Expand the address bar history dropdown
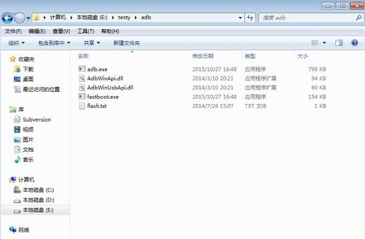The image size is (365, 239). [x=240, y=18]
